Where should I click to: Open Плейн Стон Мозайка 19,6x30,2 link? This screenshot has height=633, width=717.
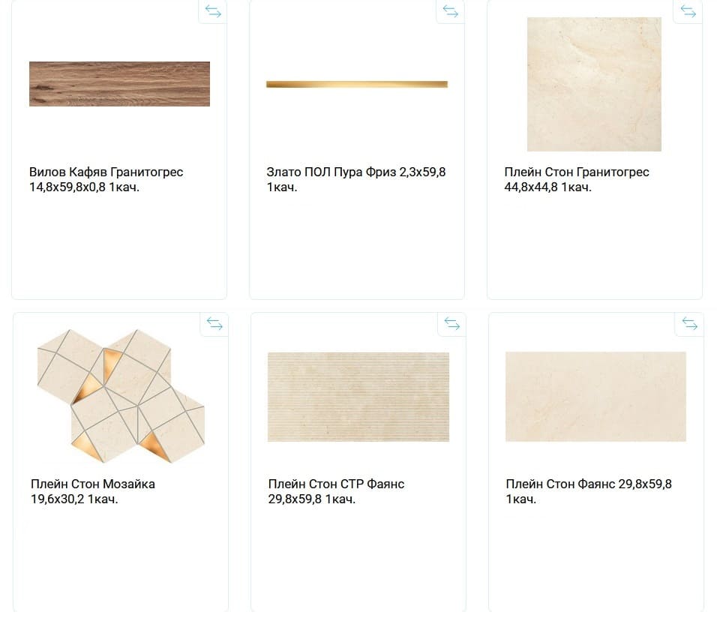tap(93, 491)
